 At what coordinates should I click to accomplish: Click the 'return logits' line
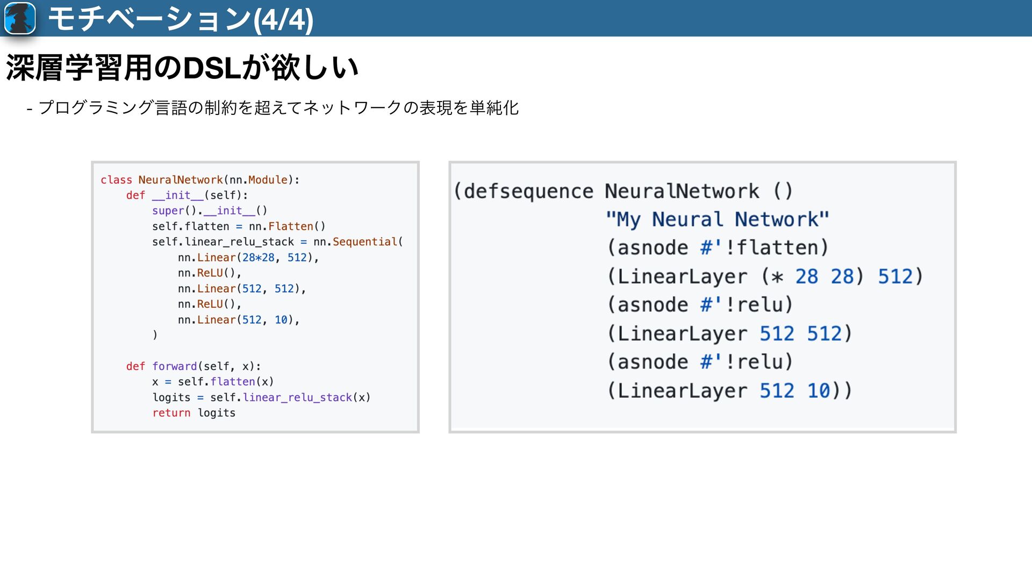click(x=193, y=413)
